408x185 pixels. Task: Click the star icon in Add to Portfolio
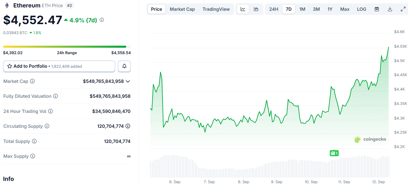9,66
